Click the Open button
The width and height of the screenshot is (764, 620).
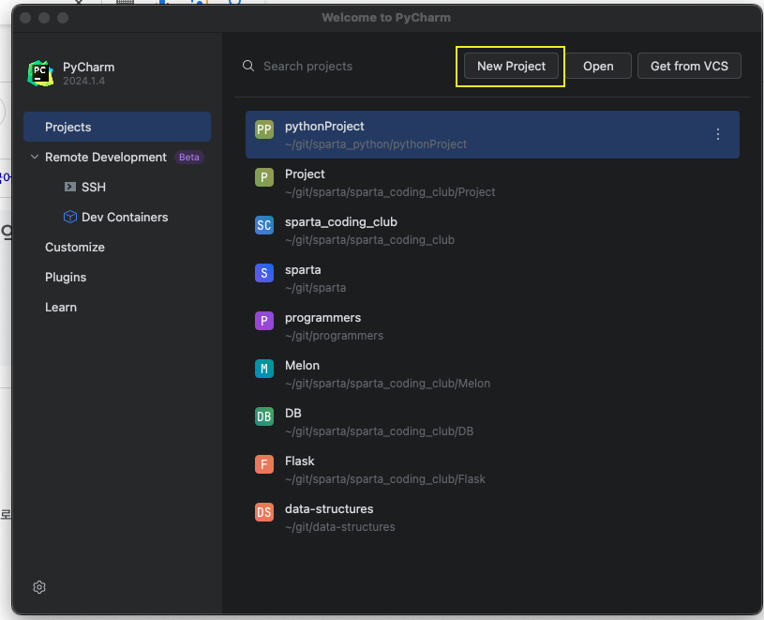click(598, 66)
